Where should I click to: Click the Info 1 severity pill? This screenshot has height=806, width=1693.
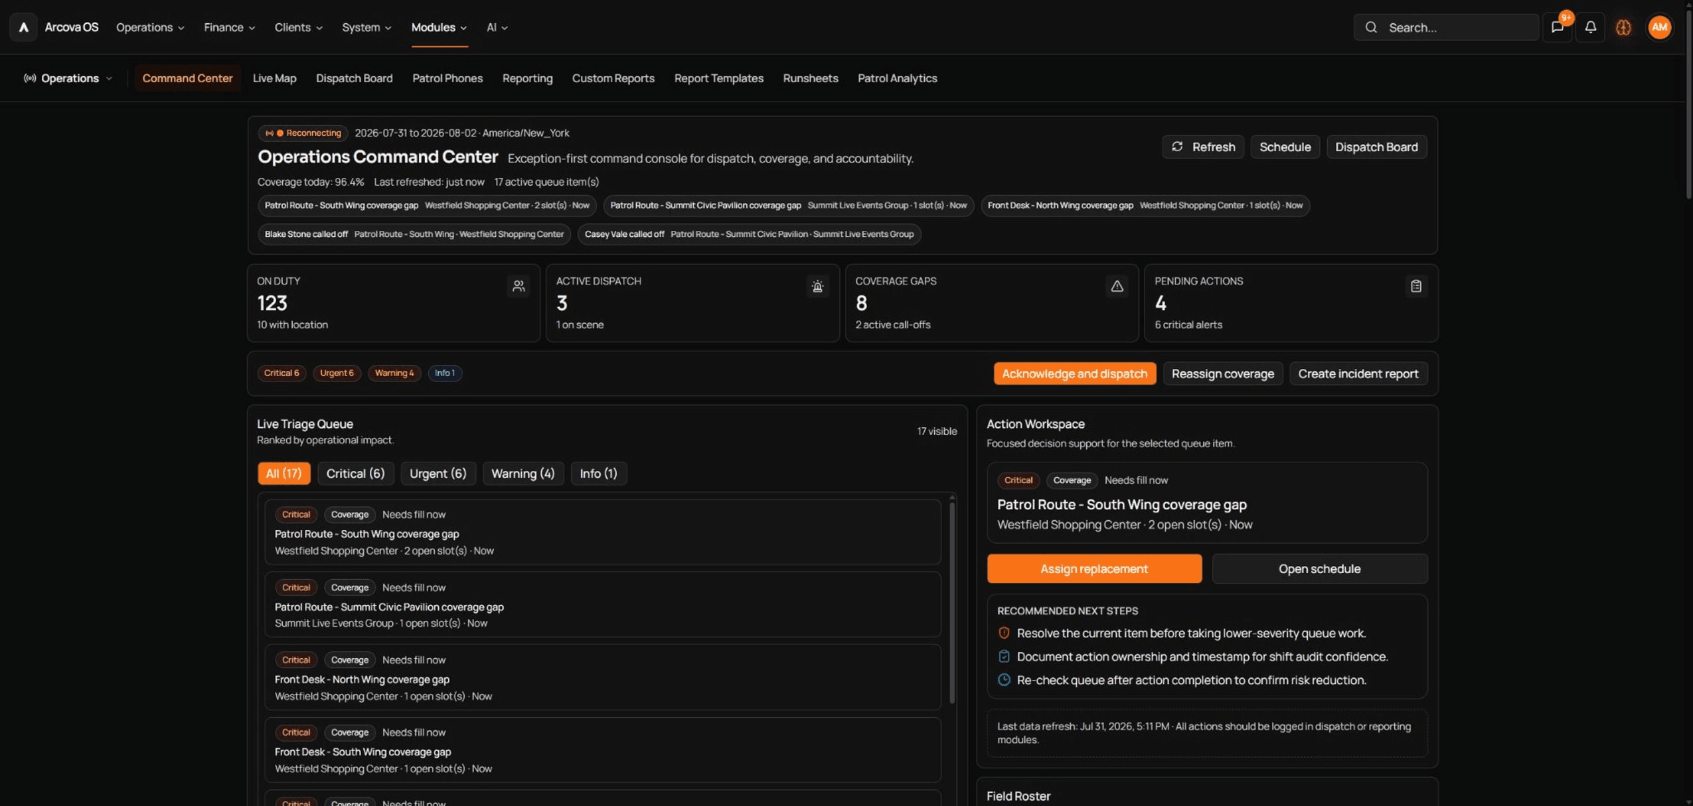pos(444,373)
